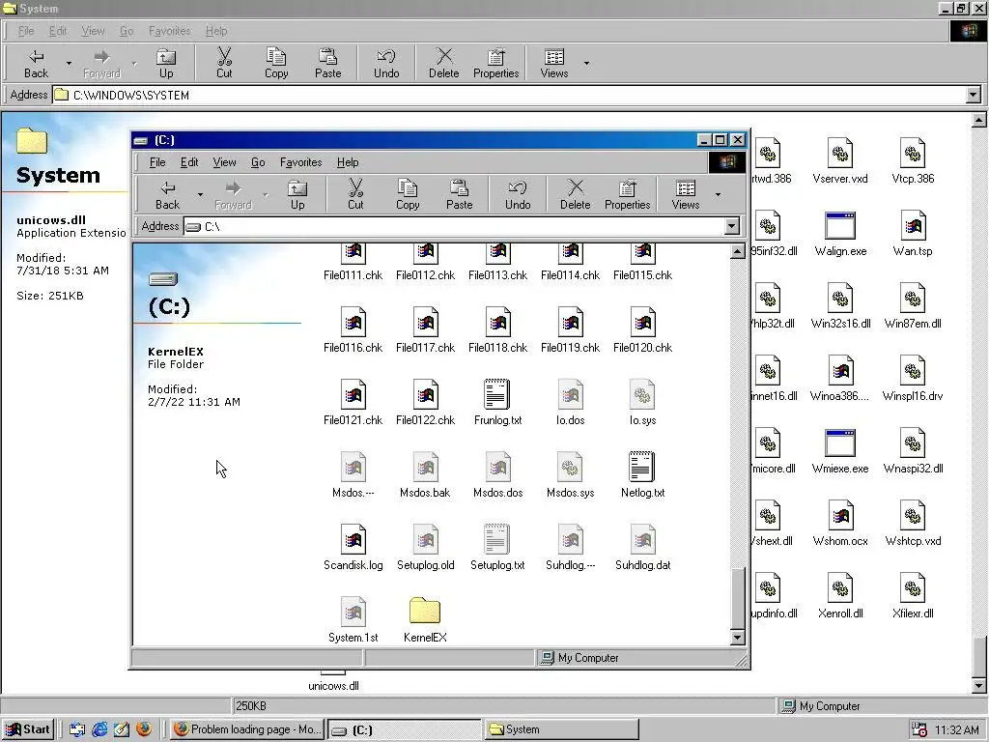Select Setuplog.old file
This screenshot has height=742, width=989.
pyautogui.click(x=426, y=548)
